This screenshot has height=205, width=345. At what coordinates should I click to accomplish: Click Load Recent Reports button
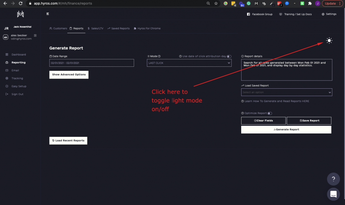68,141
